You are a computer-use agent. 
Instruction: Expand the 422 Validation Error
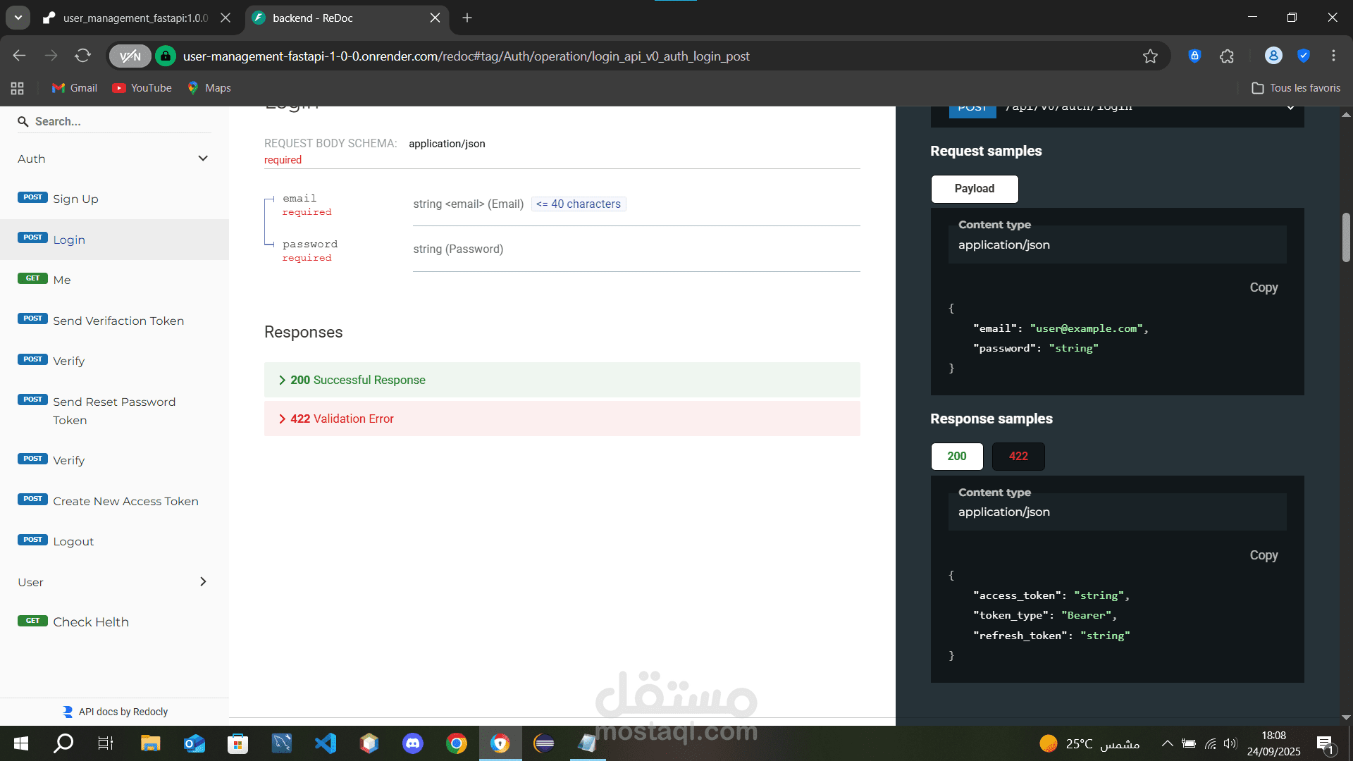click(x=342, y=419)
